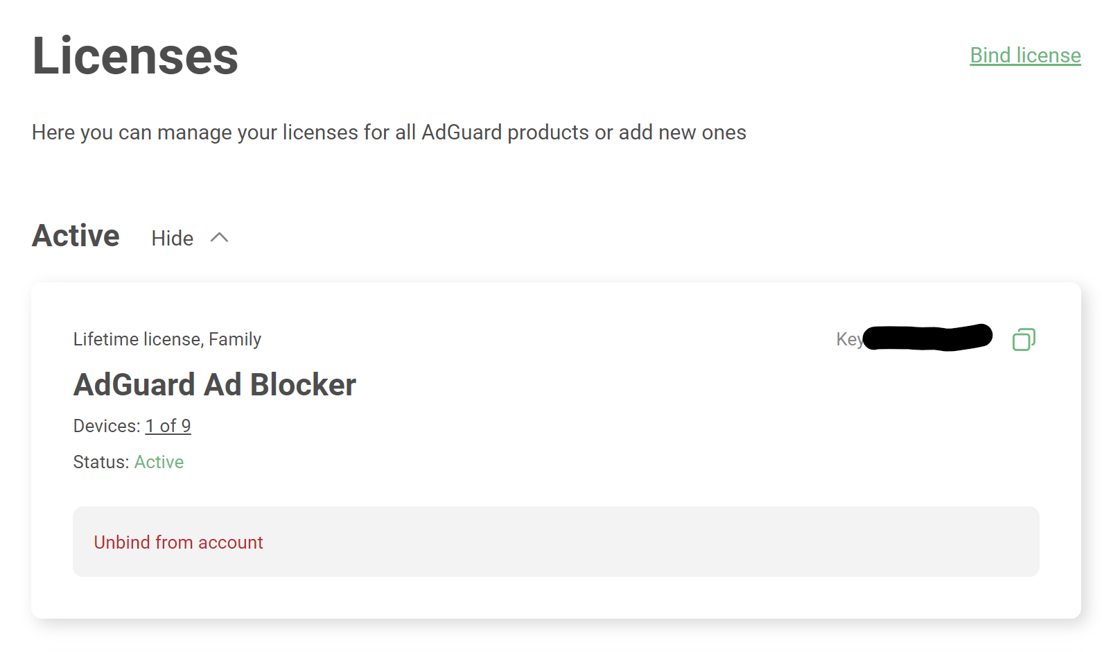Collapse the Active section using the chevron arrow
The width and height of the screenshot is (1102, 652).
click(x=219, y=238)
